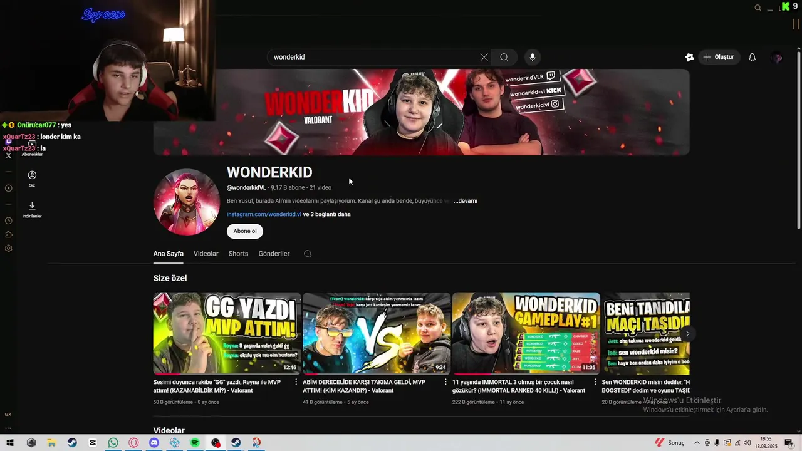Click the search icon at top-right overlay
The image size is (802, 451).
click(x=758, y=8)
